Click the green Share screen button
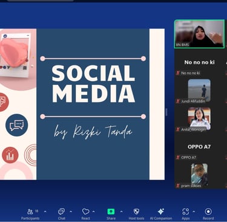Image resolution: width=227 pixels, height=222 pixels. (x=111, y=212)
